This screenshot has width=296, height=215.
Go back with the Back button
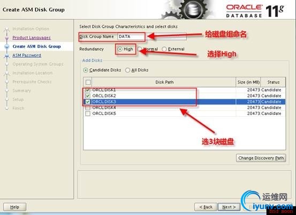pyautogui.click(x=206, y=207)
